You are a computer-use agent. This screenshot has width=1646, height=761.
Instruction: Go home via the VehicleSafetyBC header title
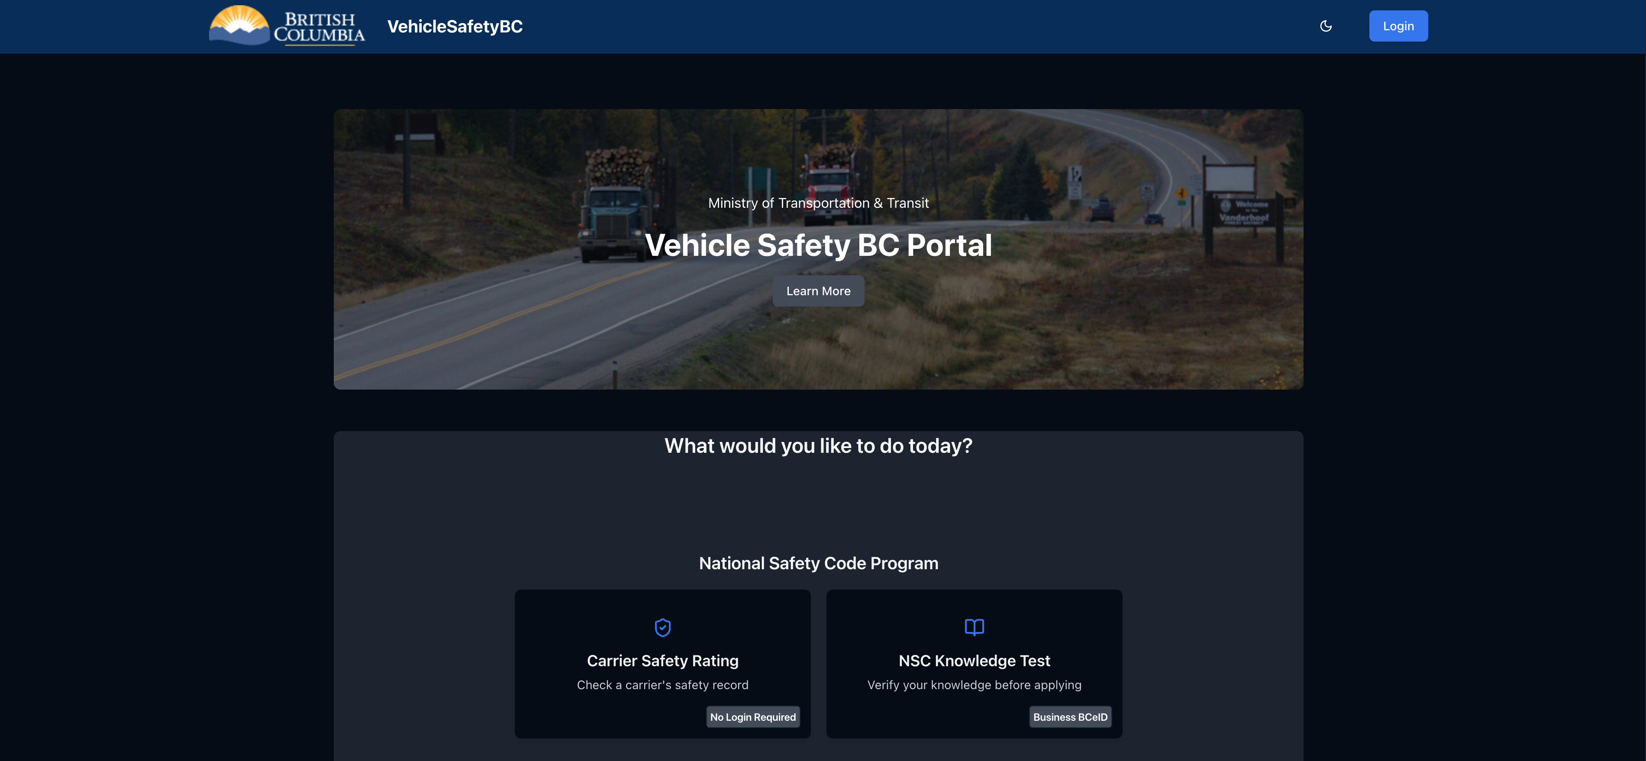455,26
